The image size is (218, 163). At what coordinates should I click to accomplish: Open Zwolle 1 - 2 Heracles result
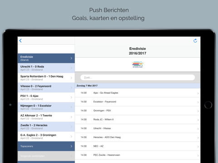click(46, 127)
